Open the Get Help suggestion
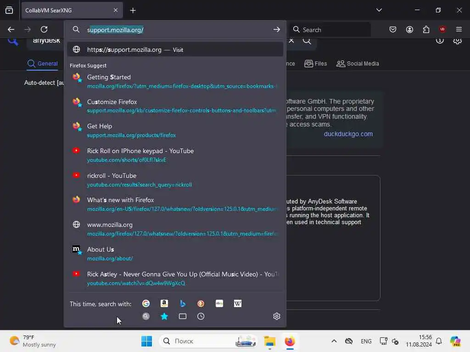The height and width of the screenshot is (352, 470). 175,131
